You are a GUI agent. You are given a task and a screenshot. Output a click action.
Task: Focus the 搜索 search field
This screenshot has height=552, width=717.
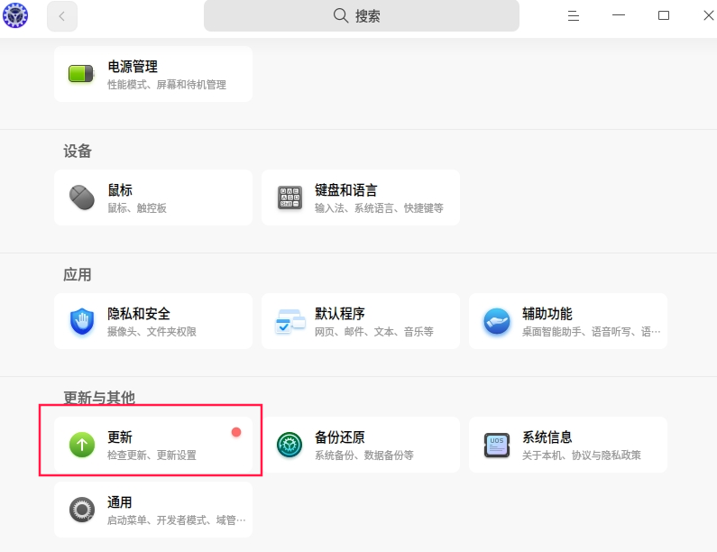click(x=362, y=16)
